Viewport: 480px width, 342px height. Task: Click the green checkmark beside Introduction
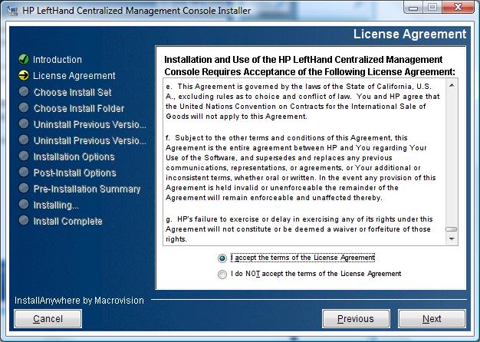tap(24, 59)
